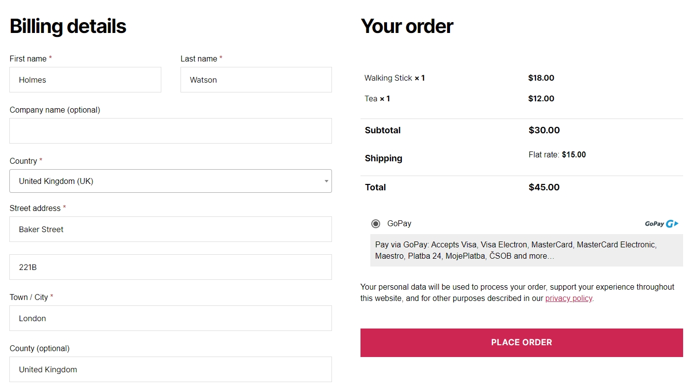Click the $45.00 total amount

point(544,187)
